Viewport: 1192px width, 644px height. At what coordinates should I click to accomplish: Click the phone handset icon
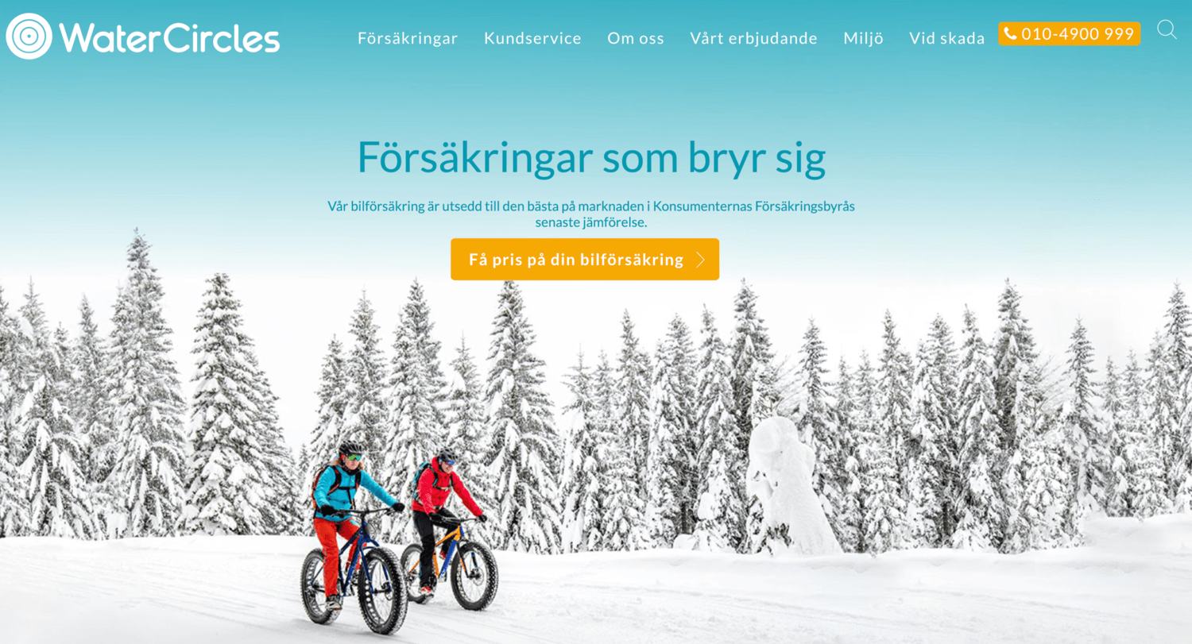(1010, 33)
